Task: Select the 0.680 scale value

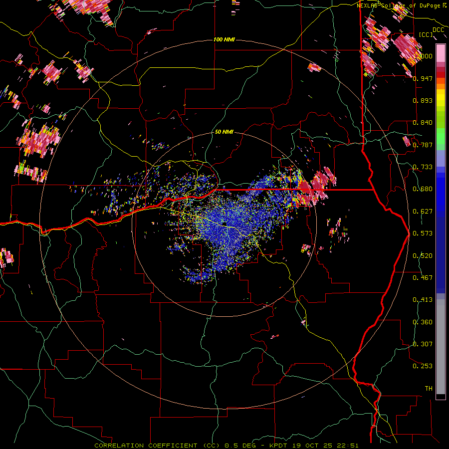Action: pos(423,189)
